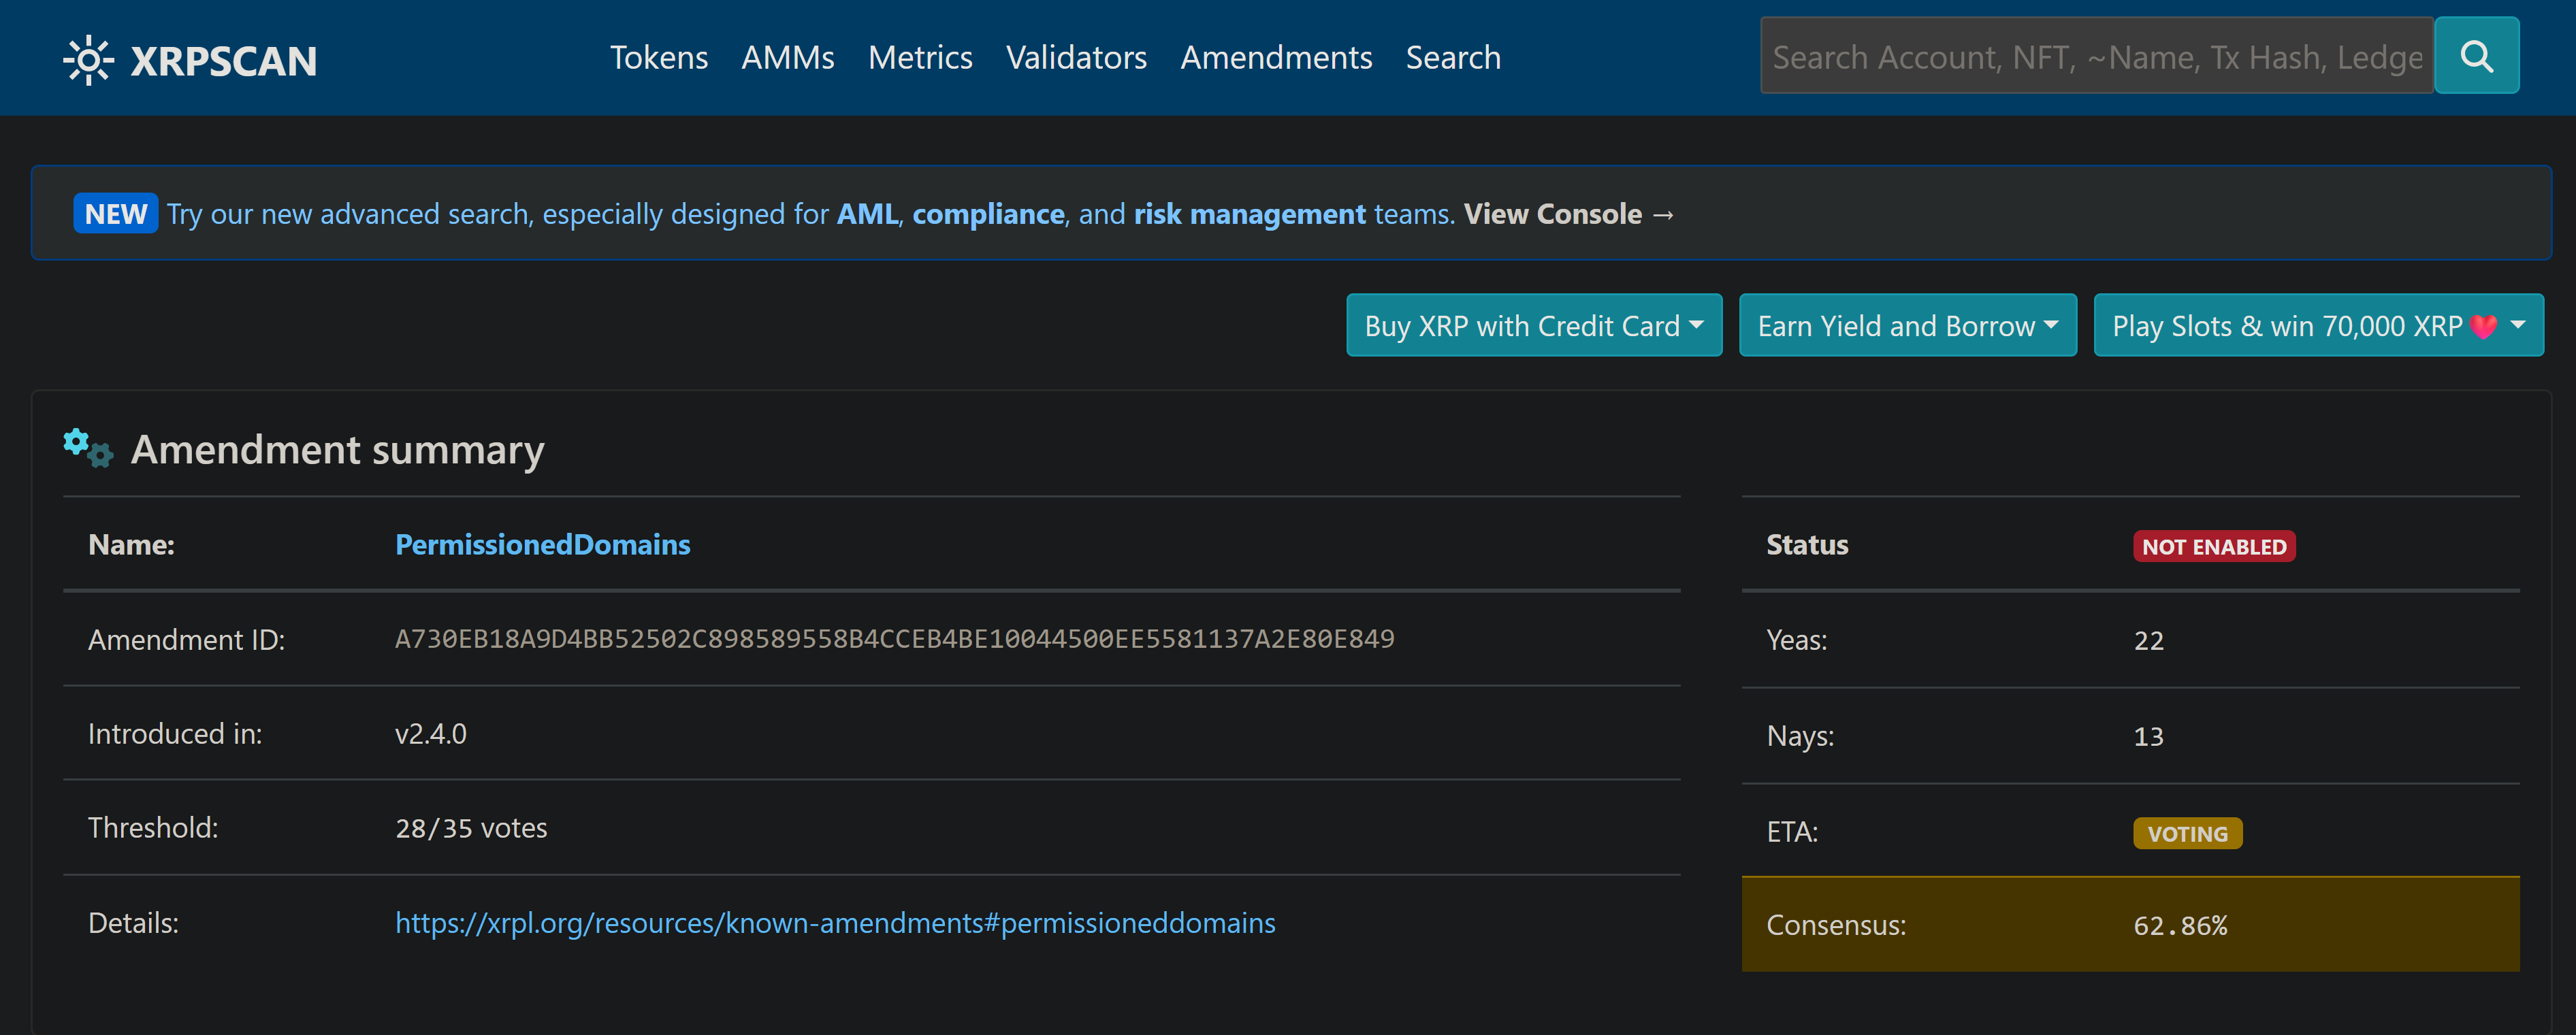2576x1035 pixels.
Task: Click the 28/35 votes threshold value
Action: pyautogui.click(x=471, y=828)
